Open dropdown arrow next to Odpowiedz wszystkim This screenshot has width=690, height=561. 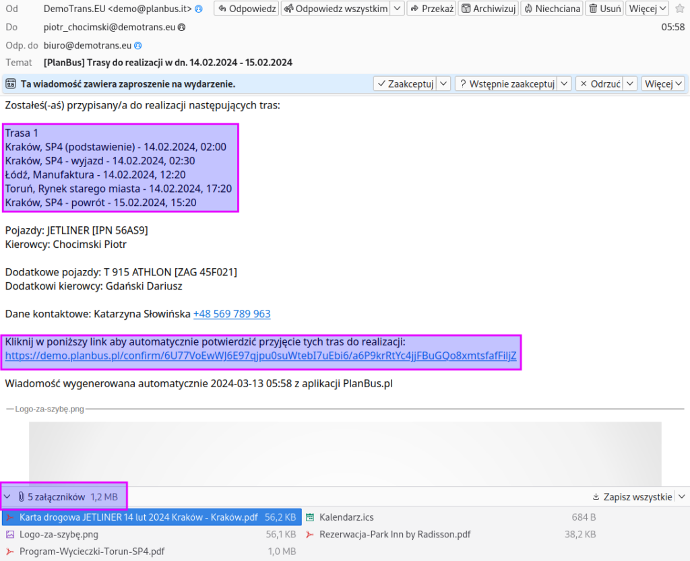coord(398,9)
